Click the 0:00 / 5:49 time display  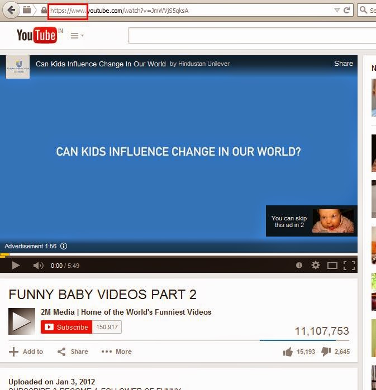click(65, 266)
